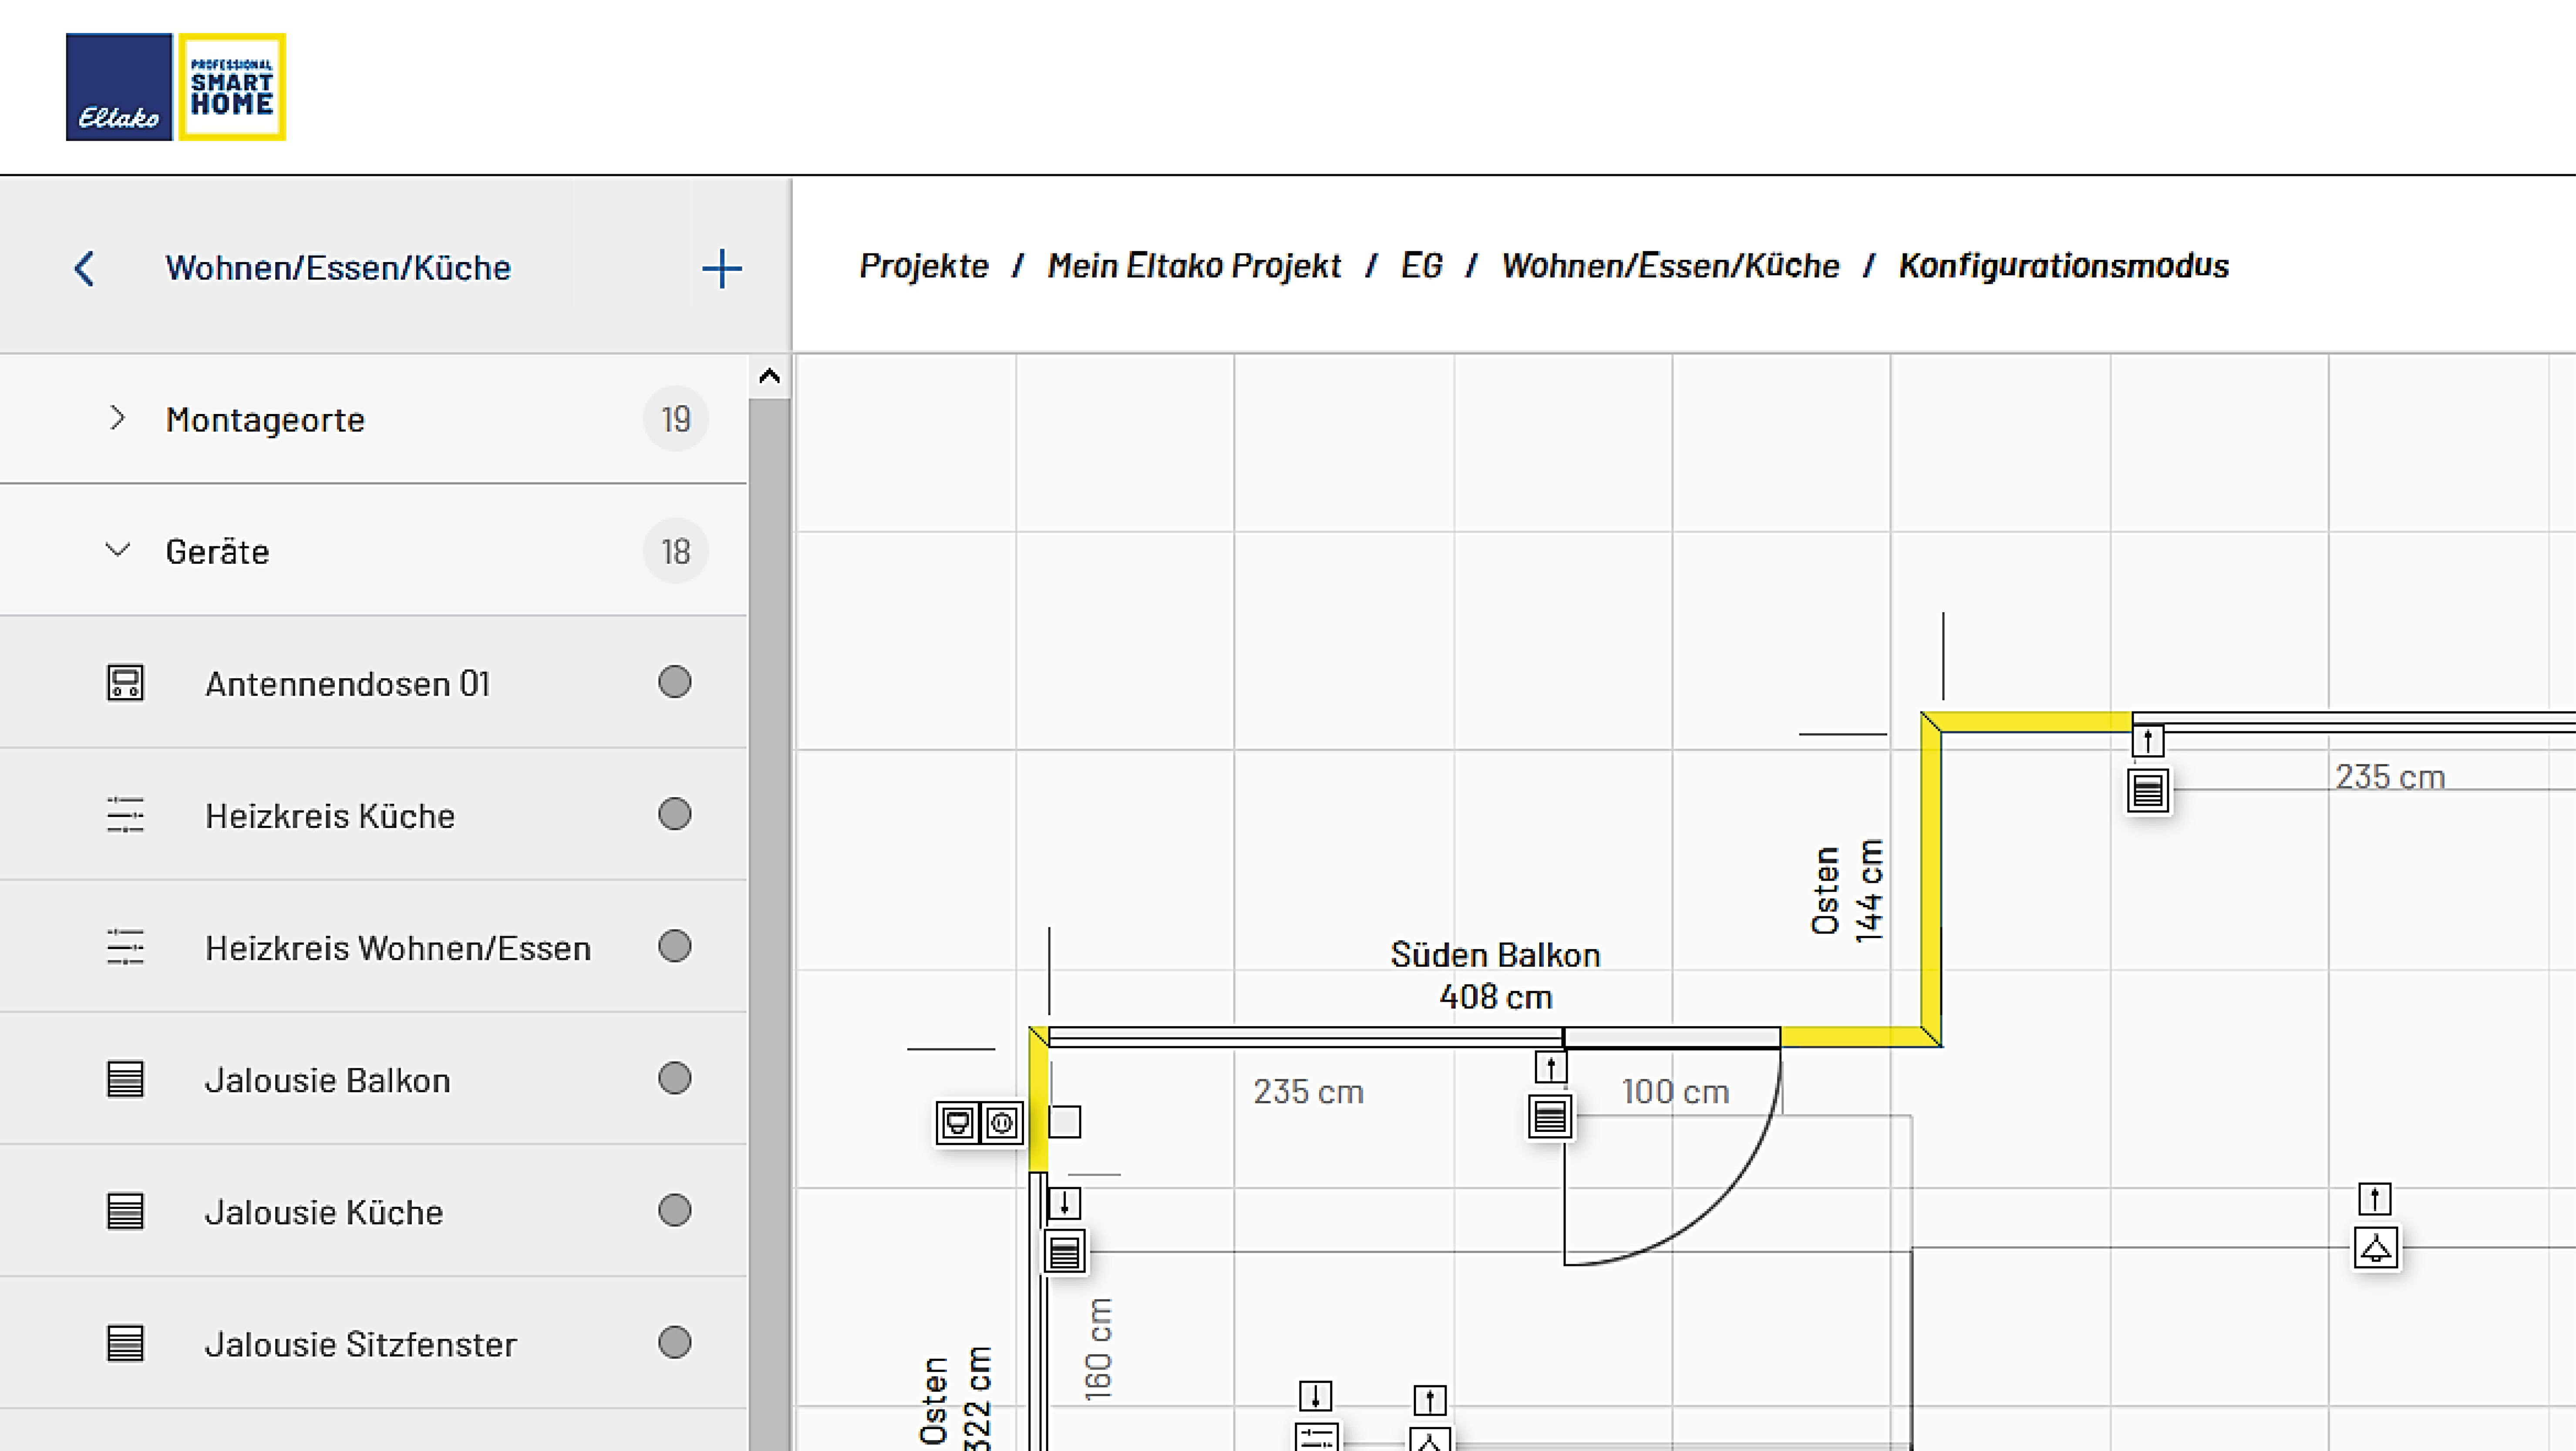Click the Heizkreis Küche slider icon
The height and width of the screenshot is (1451, 2576).
(x=125, y=815)
